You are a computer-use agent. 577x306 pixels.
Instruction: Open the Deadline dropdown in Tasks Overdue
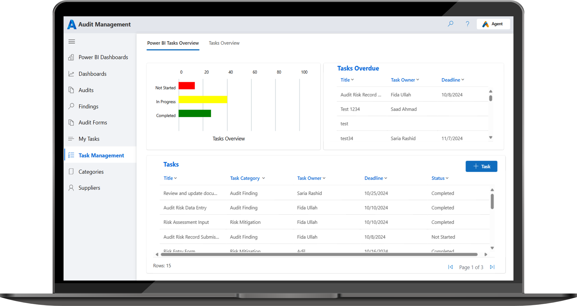click(x=463, y=80)
